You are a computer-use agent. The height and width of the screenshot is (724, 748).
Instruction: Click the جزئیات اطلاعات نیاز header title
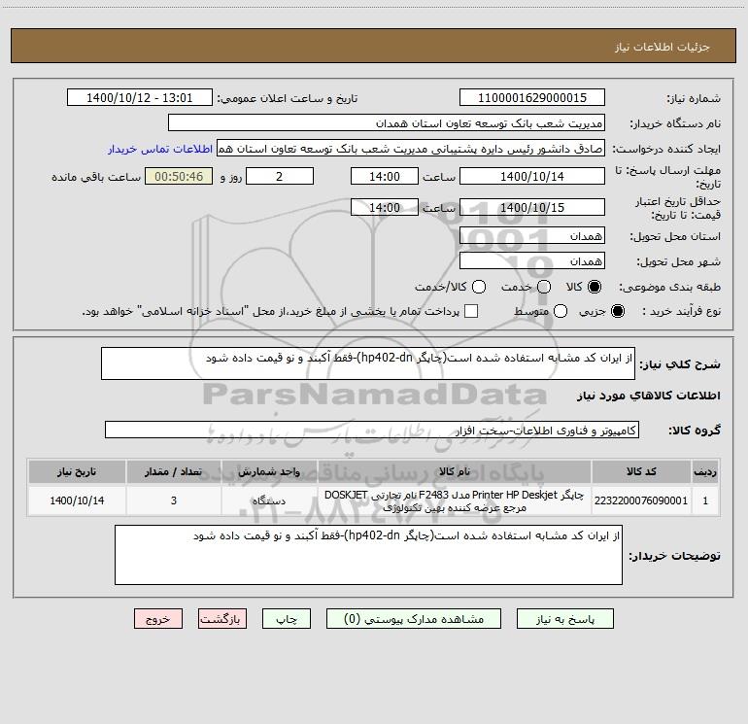click(662, 47)
